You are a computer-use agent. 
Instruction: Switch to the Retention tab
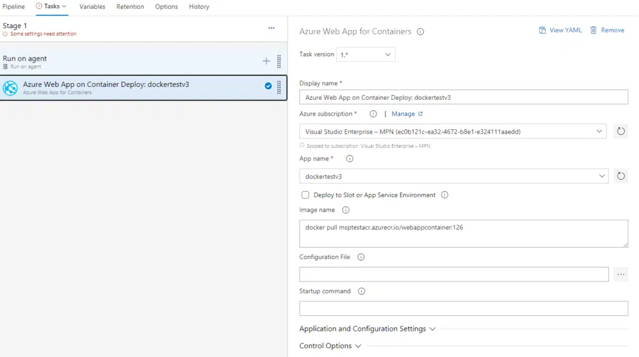(x=130, y=6)
